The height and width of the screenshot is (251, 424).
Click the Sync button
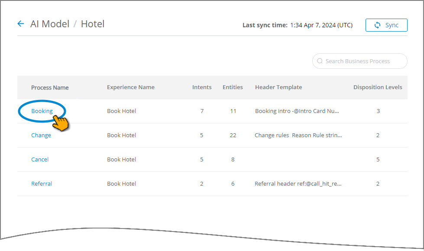tap(386, 25)
